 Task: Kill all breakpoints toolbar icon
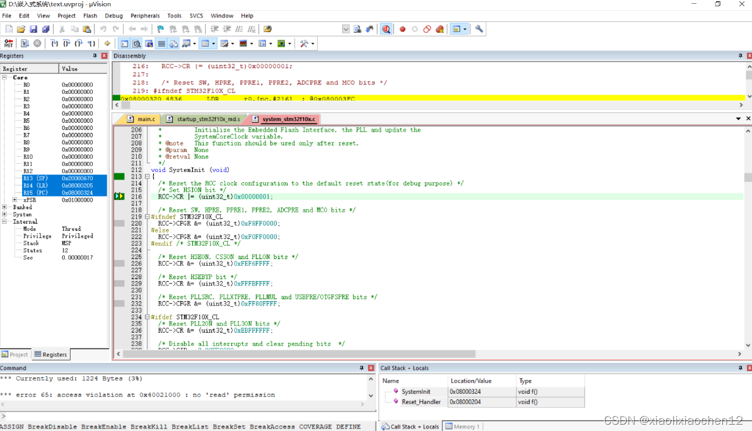click(x=440, y=29)
